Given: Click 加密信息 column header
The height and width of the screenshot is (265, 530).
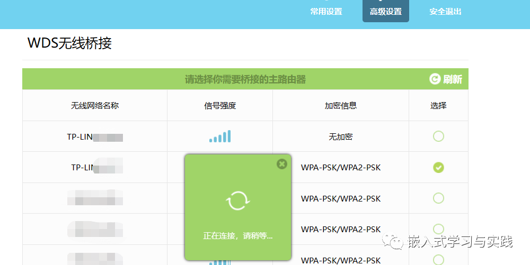Looking at the screenshot, I should 341,106.
